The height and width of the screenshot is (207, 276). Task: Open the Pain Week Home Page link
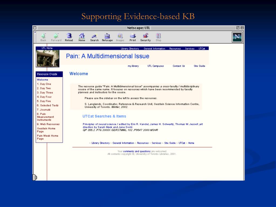tap(47, 137)
